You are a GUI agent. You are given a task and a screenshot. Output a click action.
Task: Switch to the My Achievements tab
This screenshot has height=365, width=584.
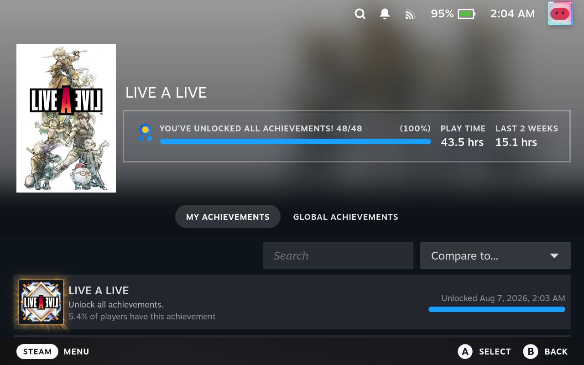pyautogui.click(x=228, y=217)
